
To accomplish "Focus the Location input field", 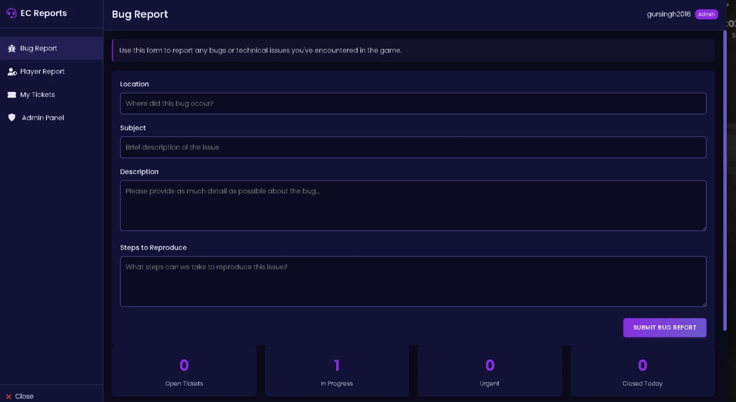I will tap(413, 103).
